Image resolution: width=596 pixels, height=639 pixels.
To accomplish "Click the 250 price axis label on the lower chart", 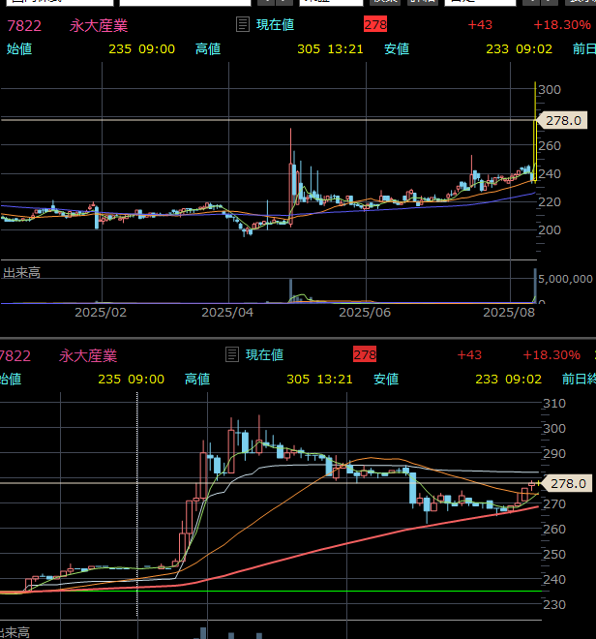I will [x=554, y=554].
